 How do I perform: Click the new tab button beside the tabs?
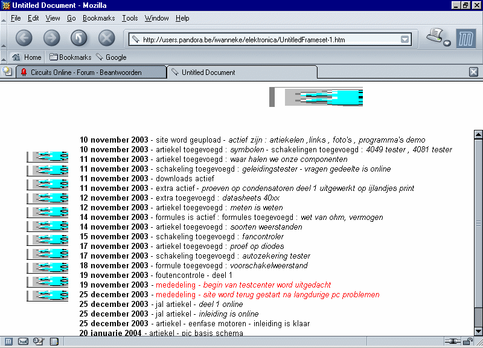point(7,72)
